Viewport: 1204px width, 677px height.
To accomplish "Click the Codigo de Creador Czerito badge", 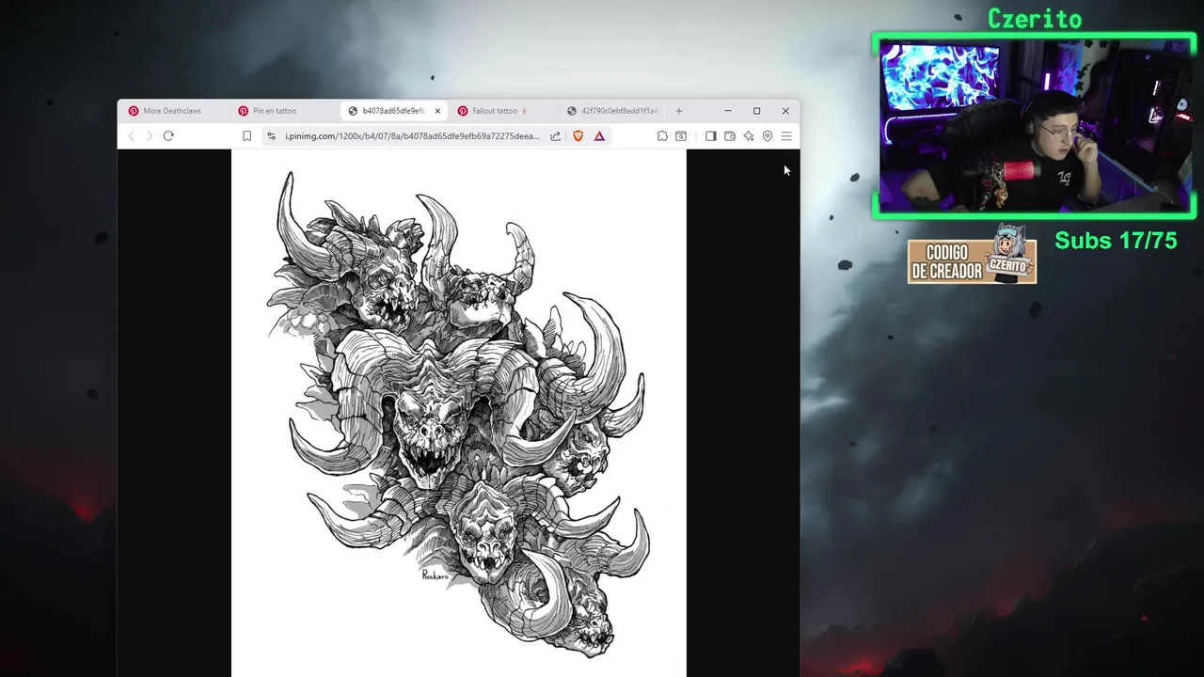I will pos(972,254).
